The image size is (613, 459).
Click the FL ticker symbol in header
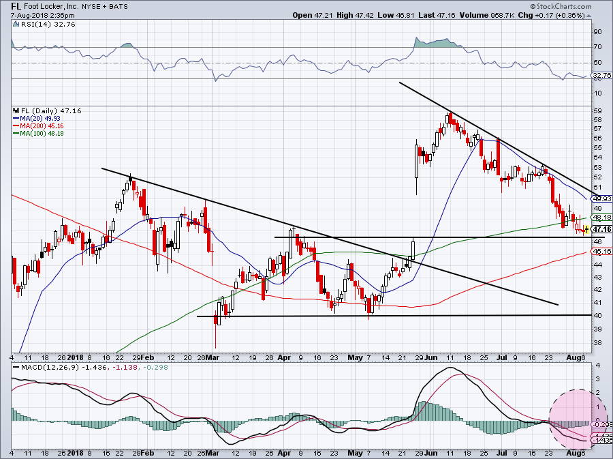coord(16,6)
